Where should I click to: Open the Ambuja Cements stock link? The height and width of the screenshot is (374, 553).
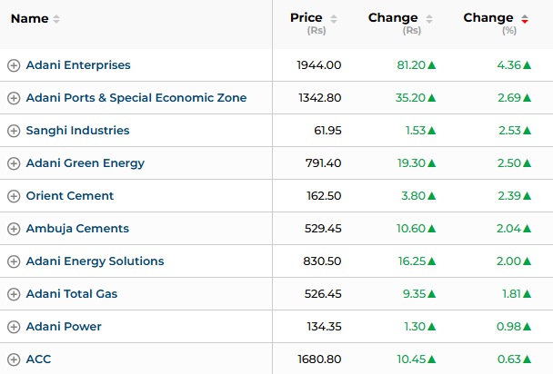pyautogui.click(x=77, y=229)
